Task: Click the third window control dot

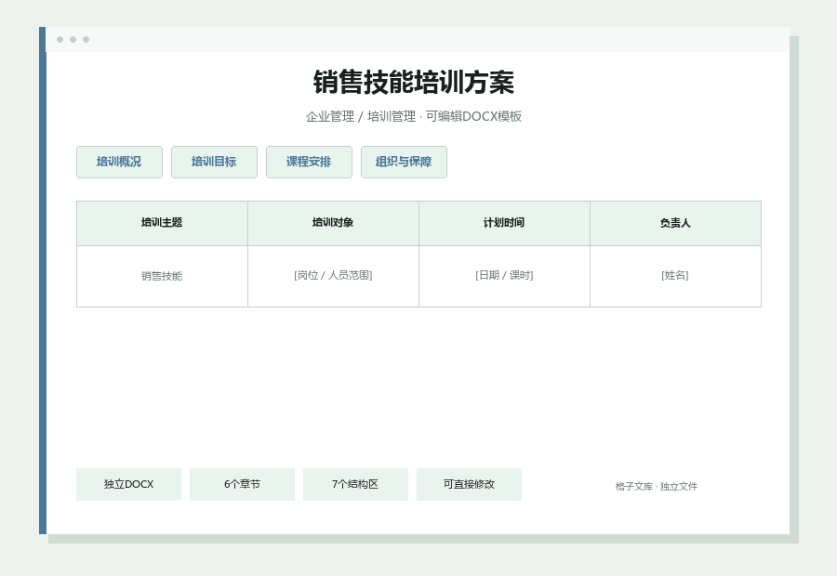Action: click(x=86, y=39)
